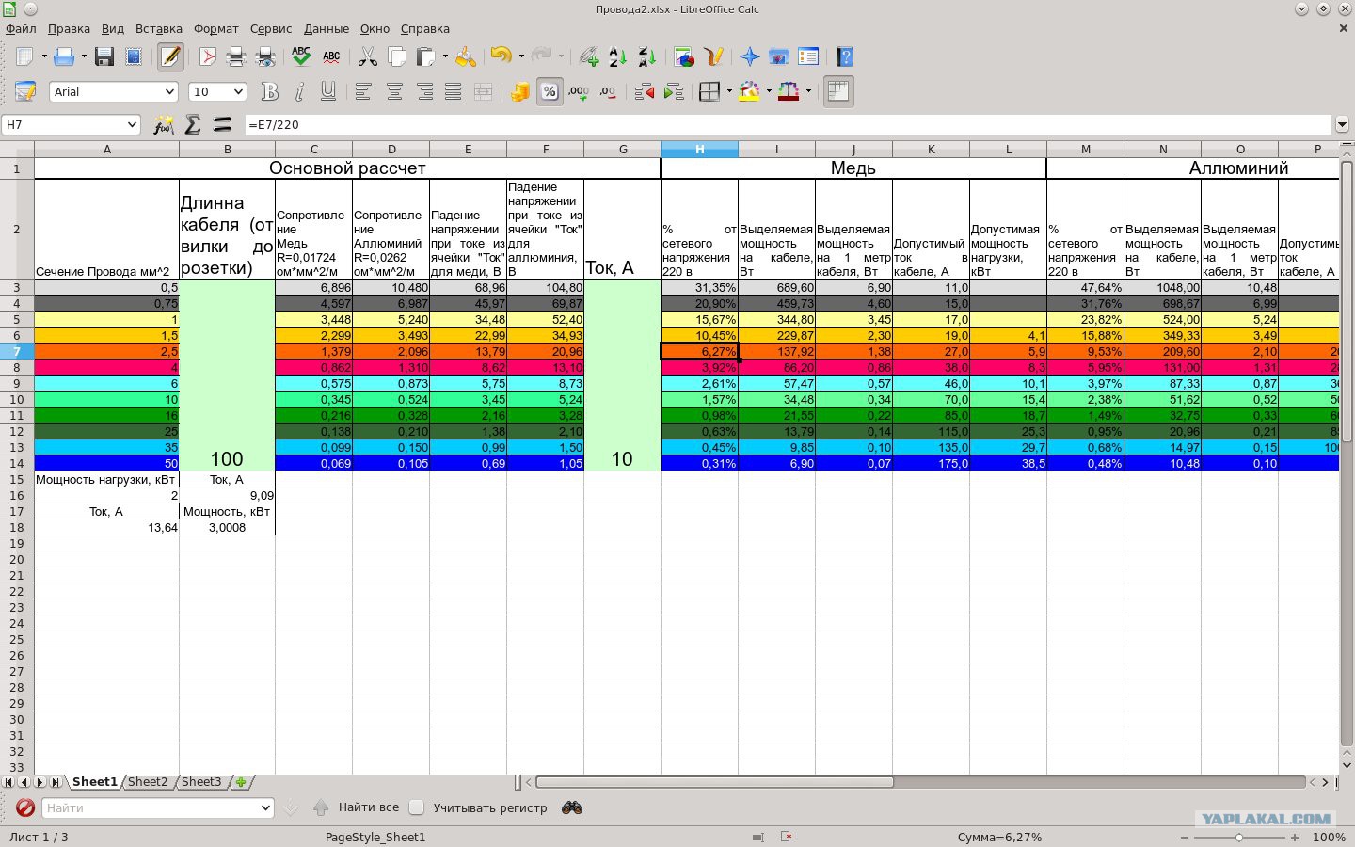Click the Cut scissors icon
Viewport: 1355px width, 847px height.
click(367, 57)
